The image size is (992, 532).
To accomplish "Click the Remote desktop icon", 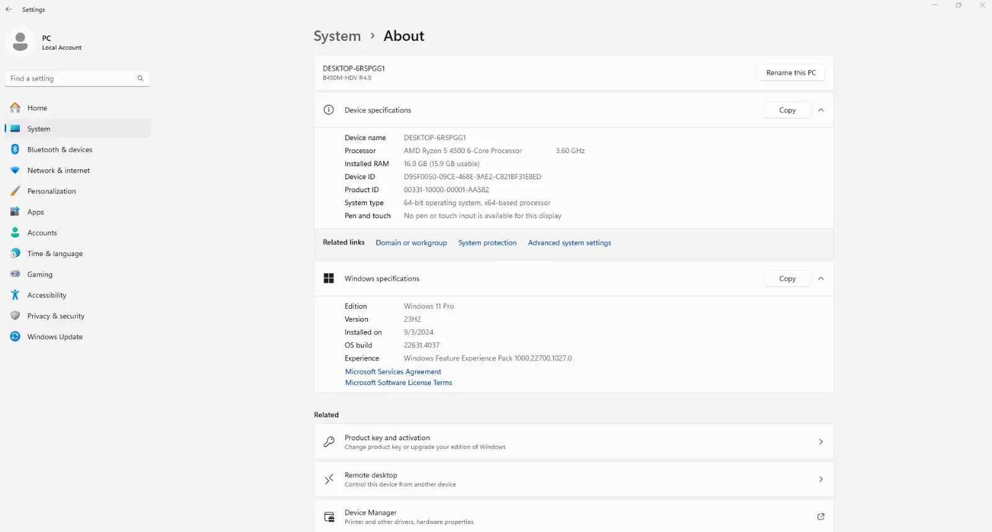I will 329,479.
